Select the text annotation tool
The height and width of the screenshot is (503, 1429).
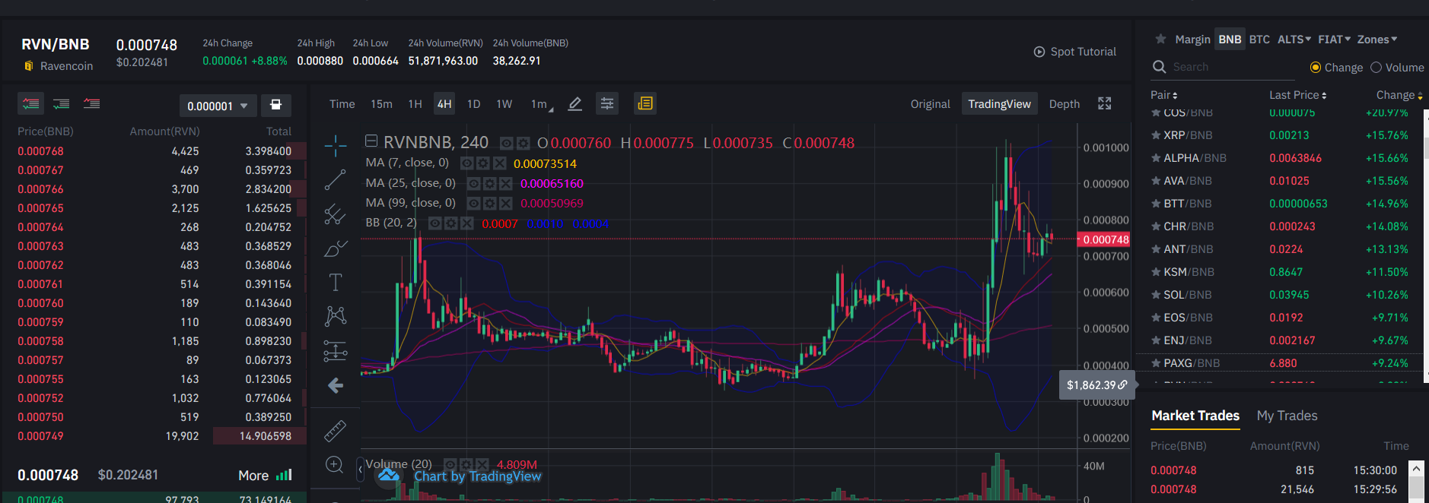coord(335,282)
